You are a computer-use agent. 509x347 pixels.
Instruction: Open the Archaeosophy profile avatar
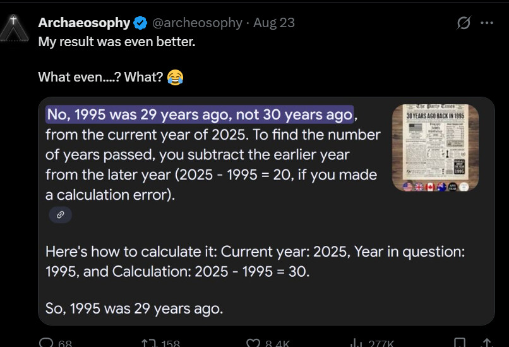coord(14,27)
